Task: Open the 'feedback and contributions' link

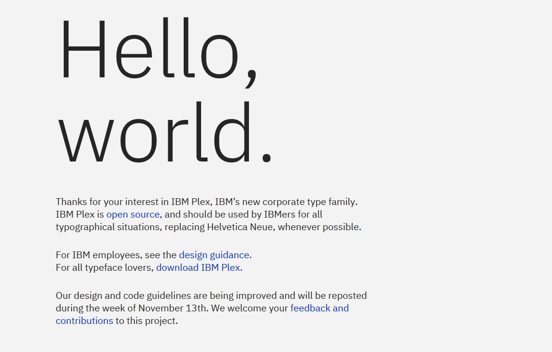Action: pyautogui.click(x=320, y=308)
